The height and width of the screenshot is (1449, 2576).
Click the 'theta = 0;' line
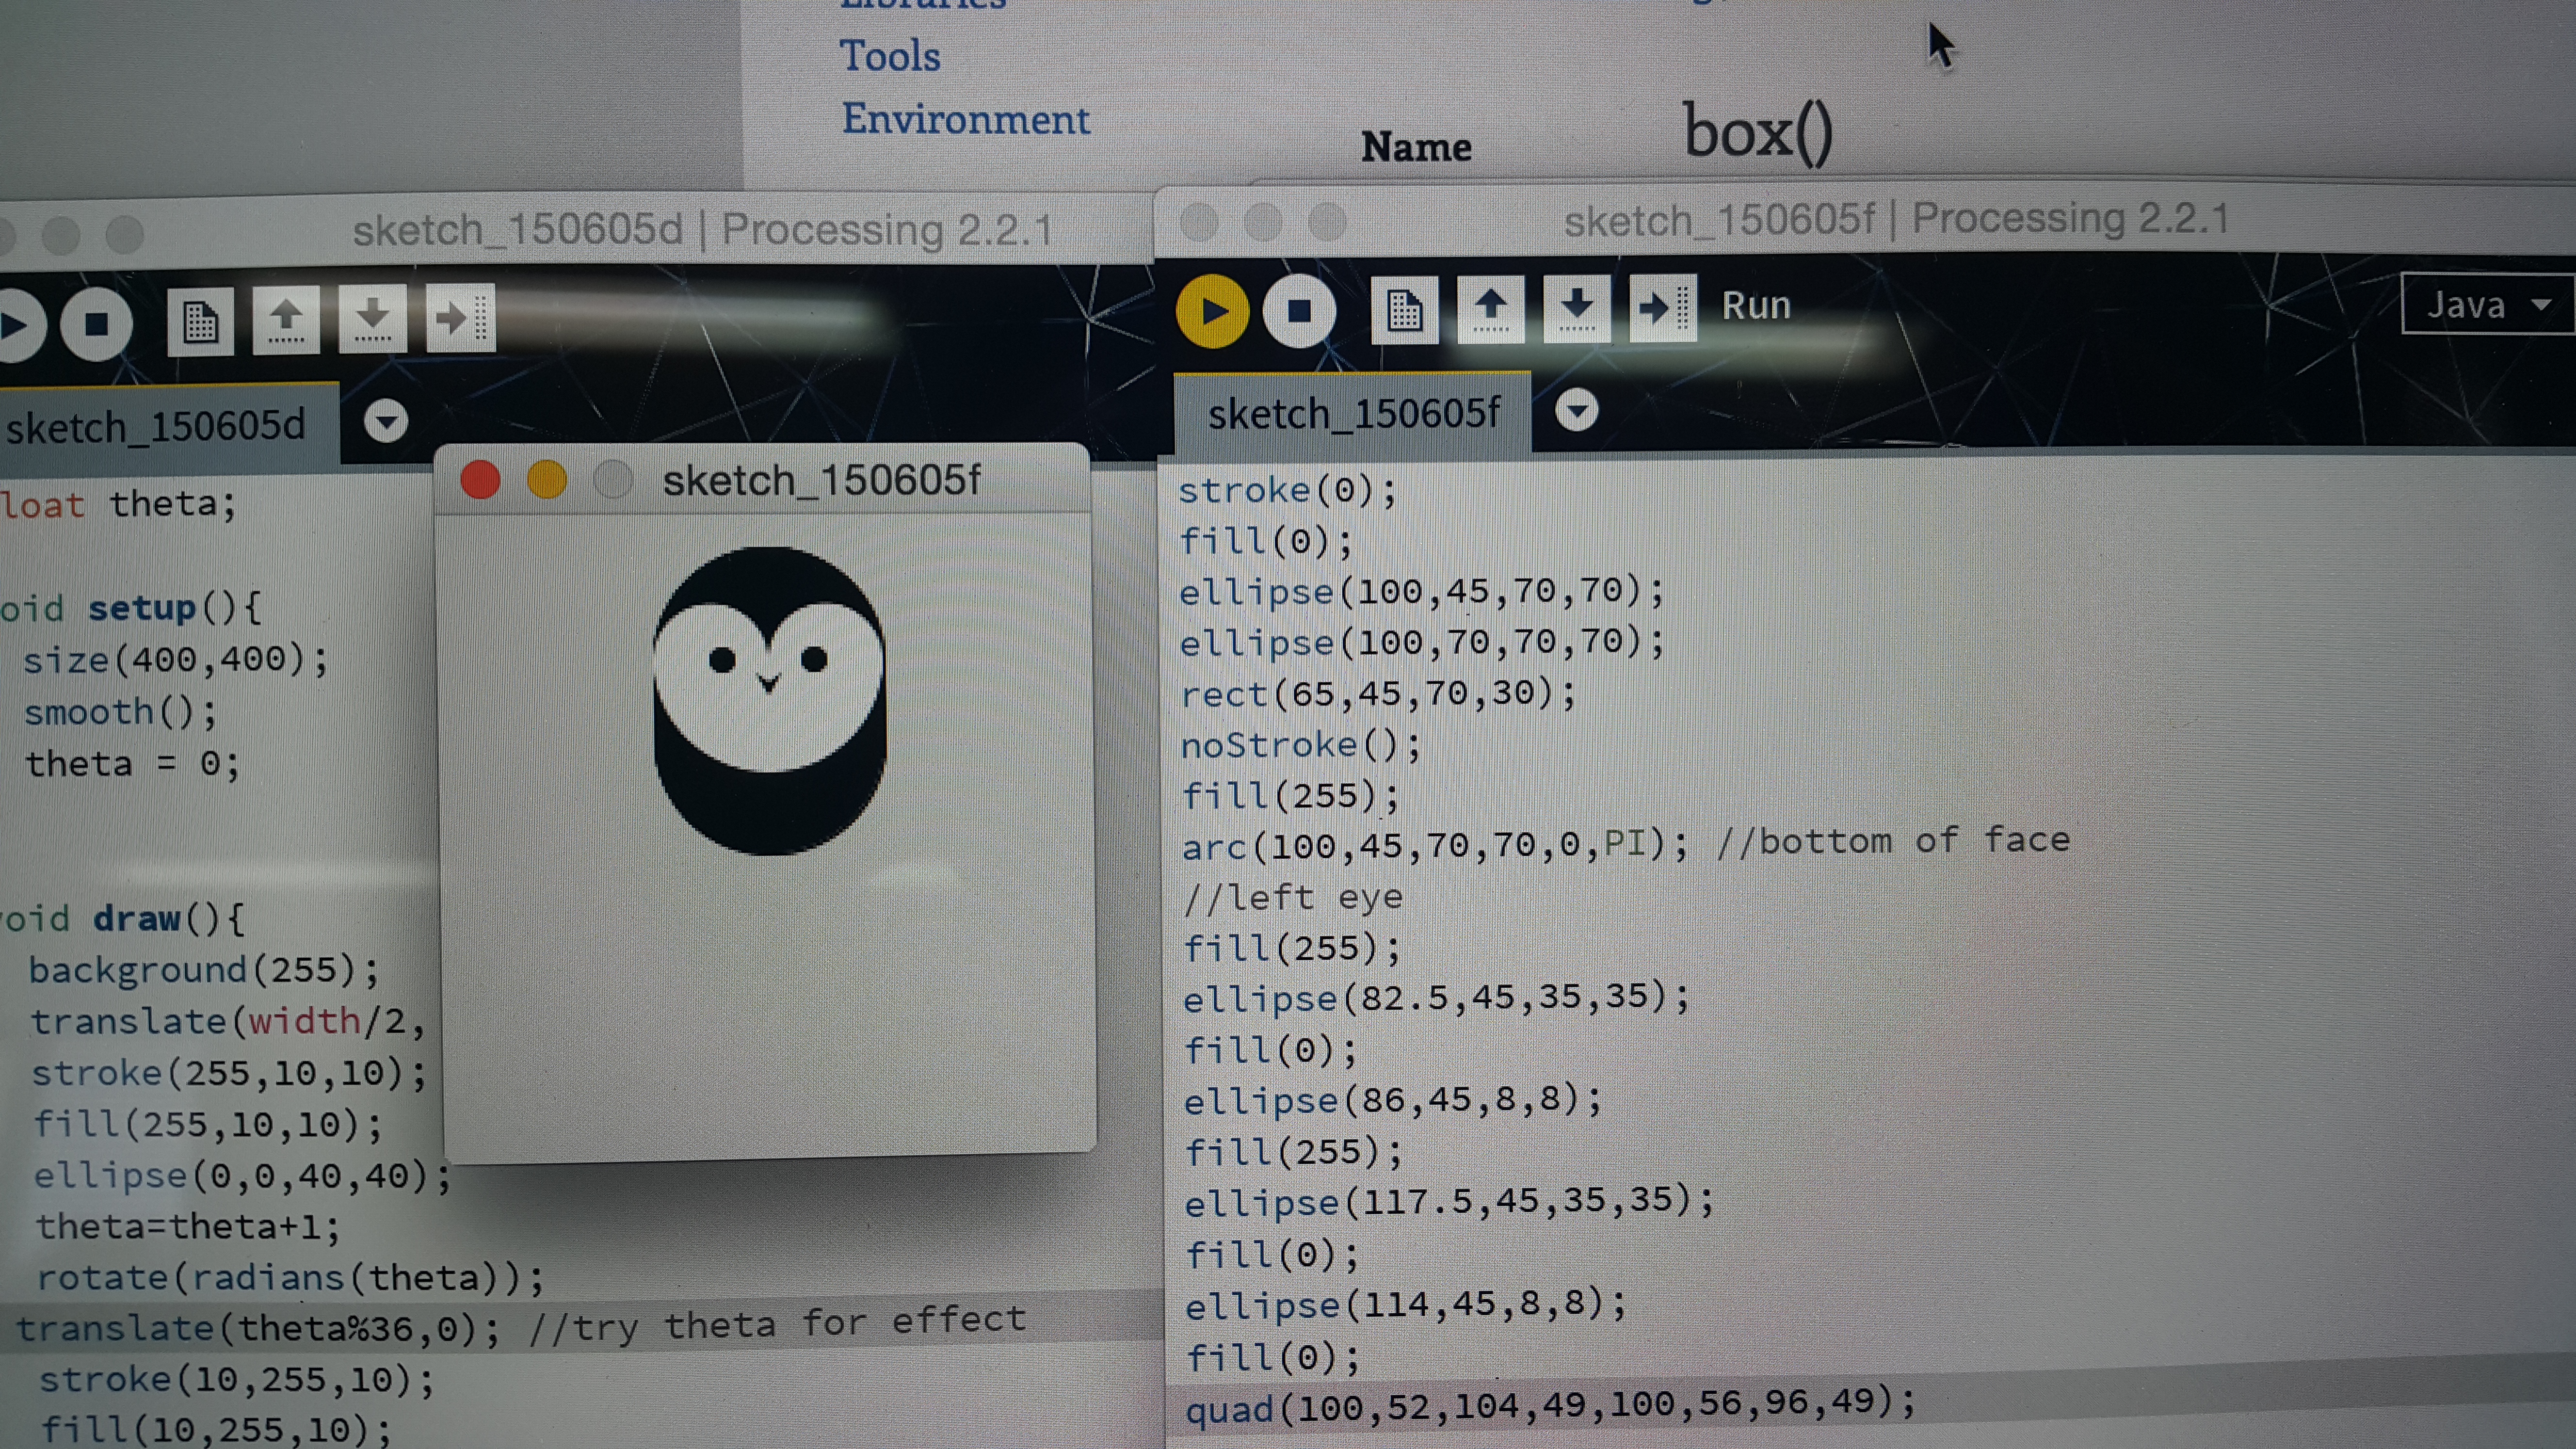point(132,764)
